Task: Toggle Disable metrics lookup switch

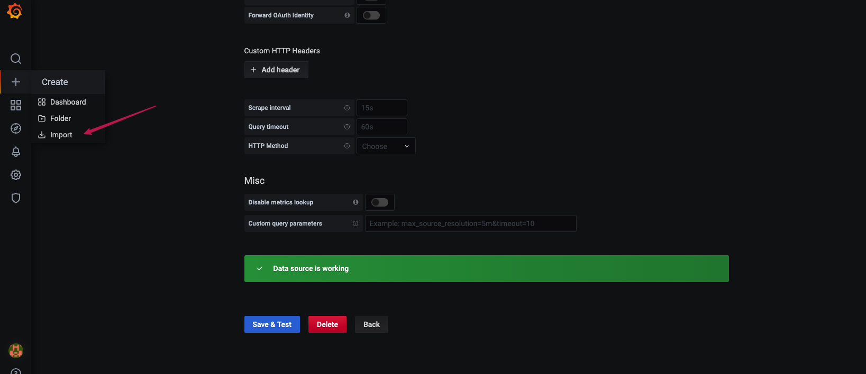Action: 380,202
